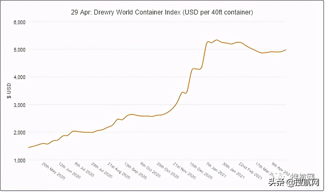The height and width of the screenshot is (192, 325).
Task: Select the 20th May 2020 date label
Action: pyautogui.click(x=53, y=171)
